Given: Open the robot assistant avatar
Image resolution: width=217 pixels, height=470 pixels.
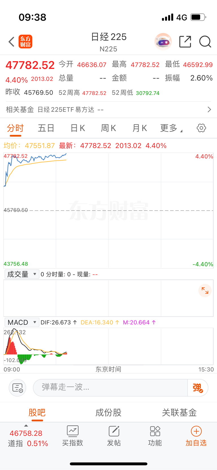Looking at the screenshot, I should pyautogui.click(x=163, y=42).
